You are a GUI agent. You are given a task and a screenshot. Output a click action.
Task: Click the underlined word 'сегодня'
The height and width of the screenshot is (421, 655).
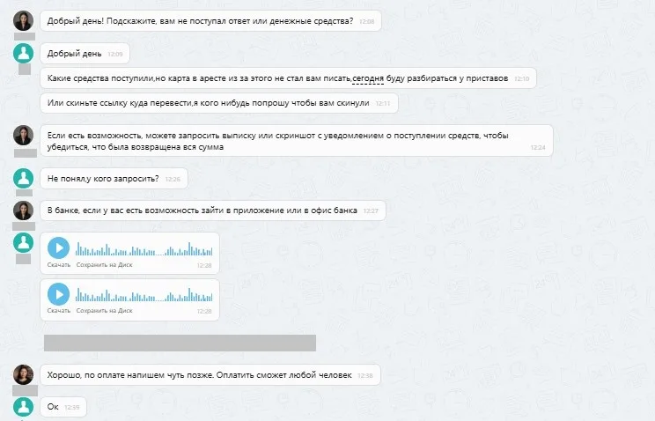point(368,78)
